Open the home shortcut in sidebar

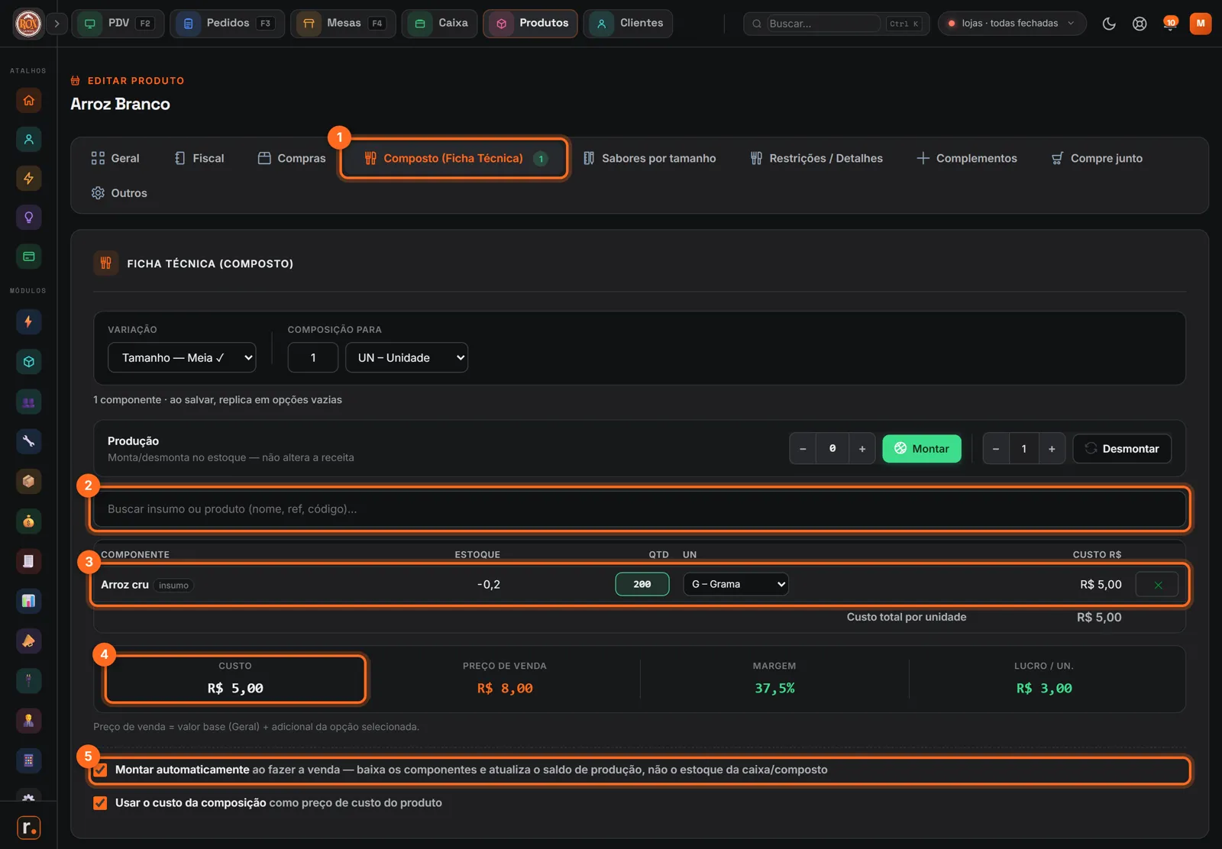[x=28, y=100]
